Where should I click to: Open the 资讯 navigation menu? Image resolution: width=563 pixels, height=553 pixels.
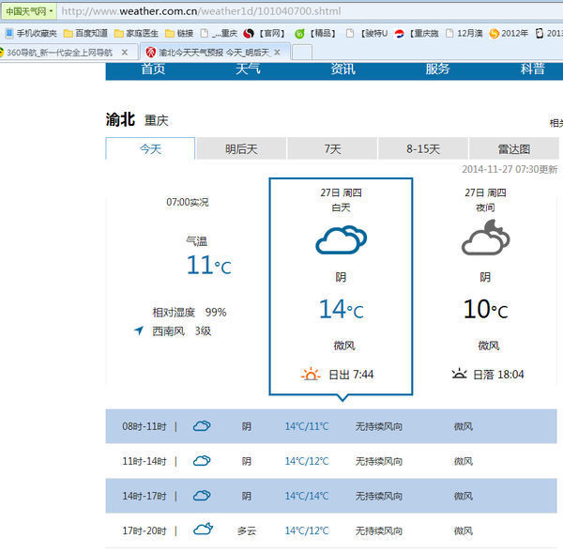click(x=342, y=69)
